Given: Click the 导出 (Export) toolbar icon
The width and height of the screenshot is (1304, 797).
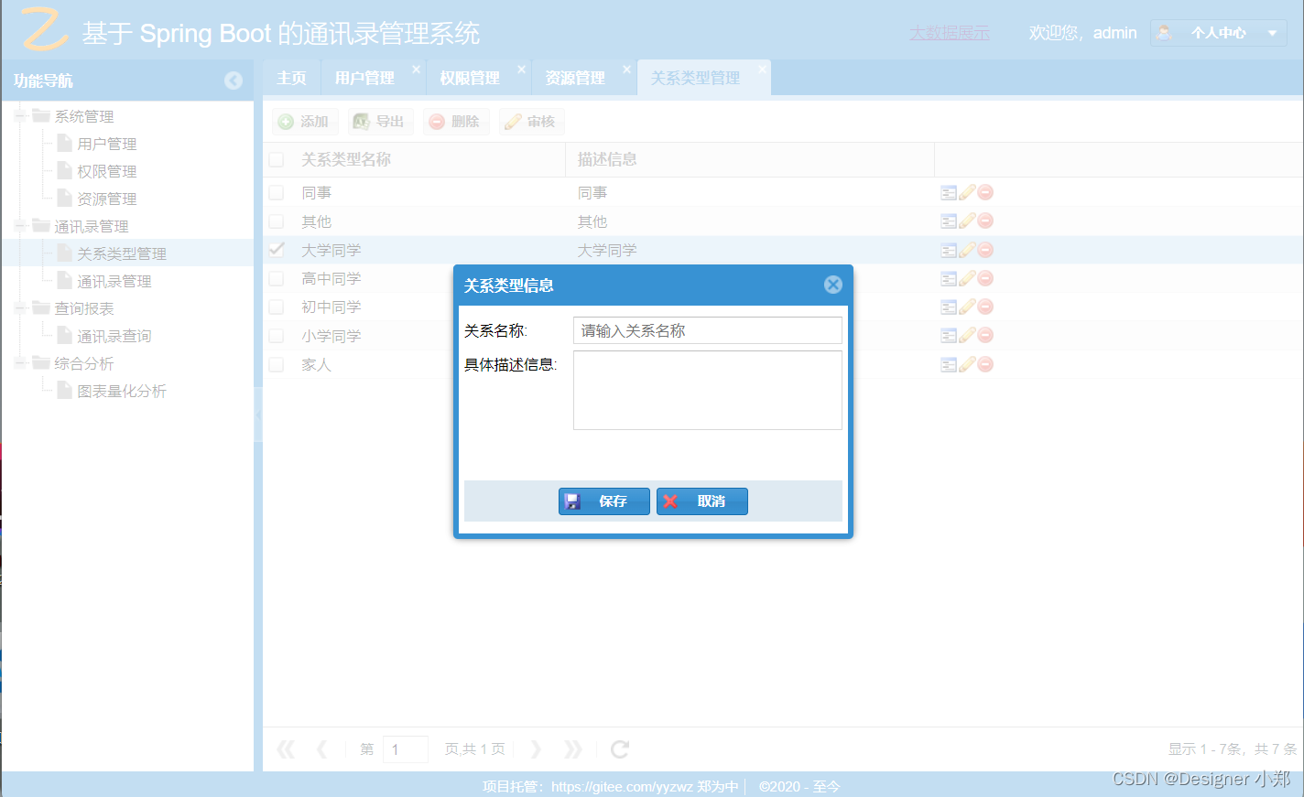Looking at the screenshot, I should (363, 121).
